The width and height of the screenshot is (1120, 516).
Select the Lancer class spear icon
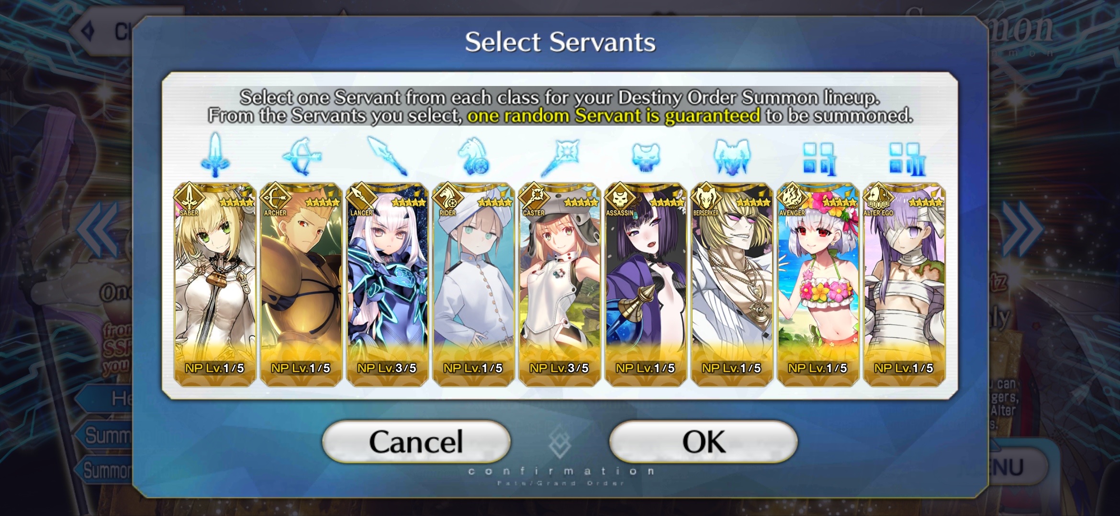[387, 156]
